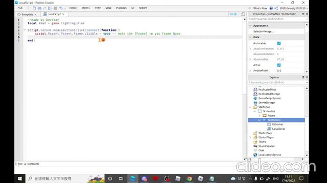Expand the AnchorPoint property
The image size is (327, 183).
tap(250, 71)
